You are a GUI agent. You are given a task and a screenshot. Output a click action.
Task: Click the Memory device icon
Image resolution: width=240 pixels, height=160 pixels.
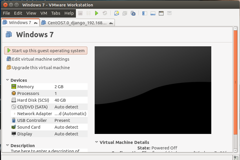coord(14,87)
